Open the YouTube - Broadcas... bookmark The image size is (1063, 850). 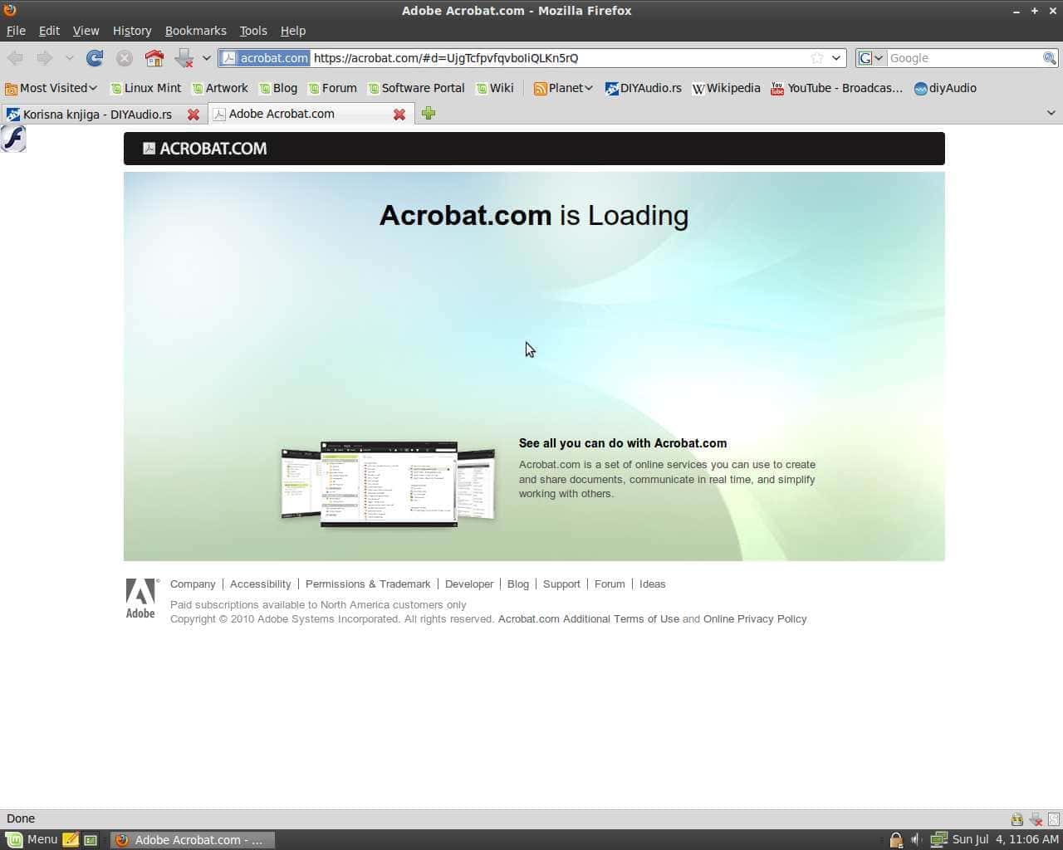point(836,88)
